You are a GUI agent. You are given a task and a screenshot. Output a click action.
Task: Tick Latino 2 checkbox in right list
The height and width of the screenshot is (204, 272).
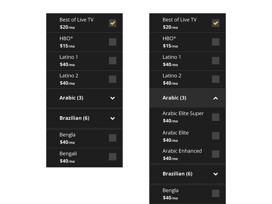click(216, 79)
